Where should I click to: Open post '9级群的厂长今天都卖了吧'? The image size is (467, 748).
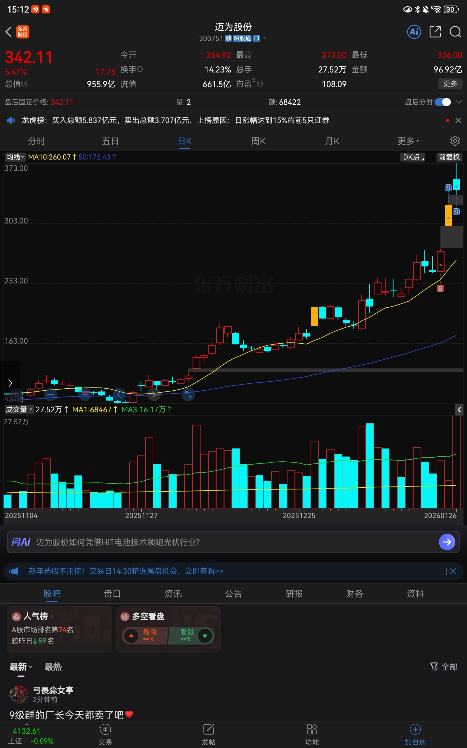tap(71, 715)
